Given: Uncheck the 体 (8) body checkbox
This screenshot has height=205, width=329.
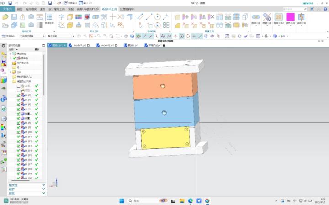Looking at the screenshot, I should coord(19,123).
